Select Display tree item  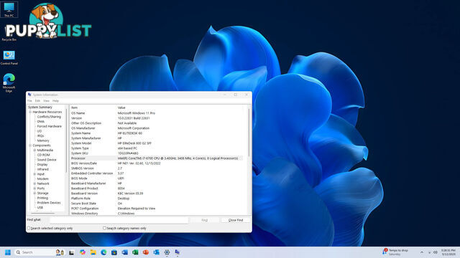(x=42, y=164)
